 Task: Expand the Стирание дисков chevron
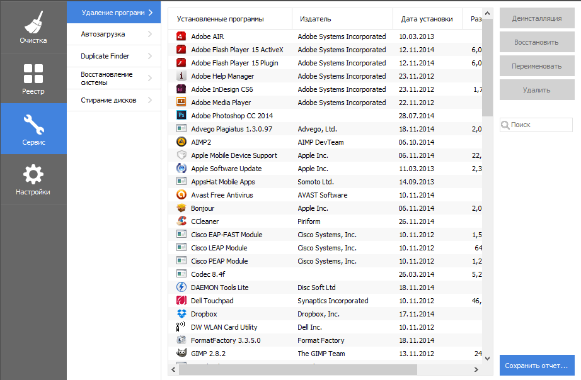(x=150, y=100)
